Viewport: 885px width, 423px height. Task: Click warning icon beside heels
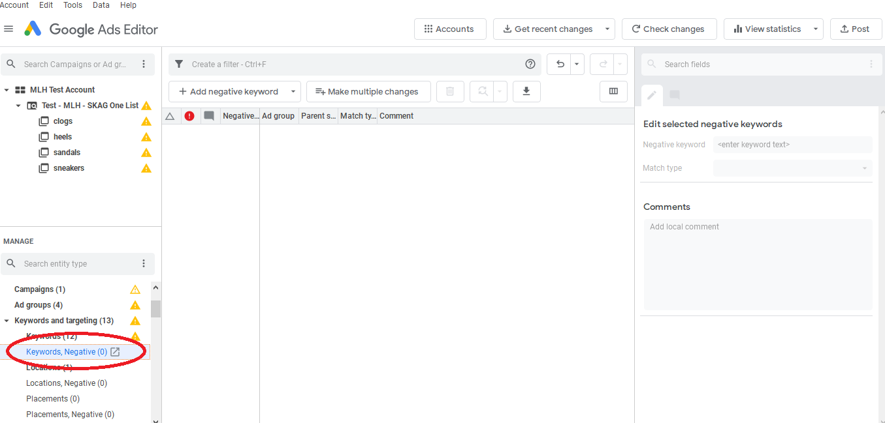tap(146, 137)
